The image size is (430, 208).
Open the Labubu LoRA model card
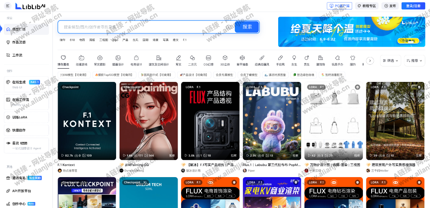(272, 121)
